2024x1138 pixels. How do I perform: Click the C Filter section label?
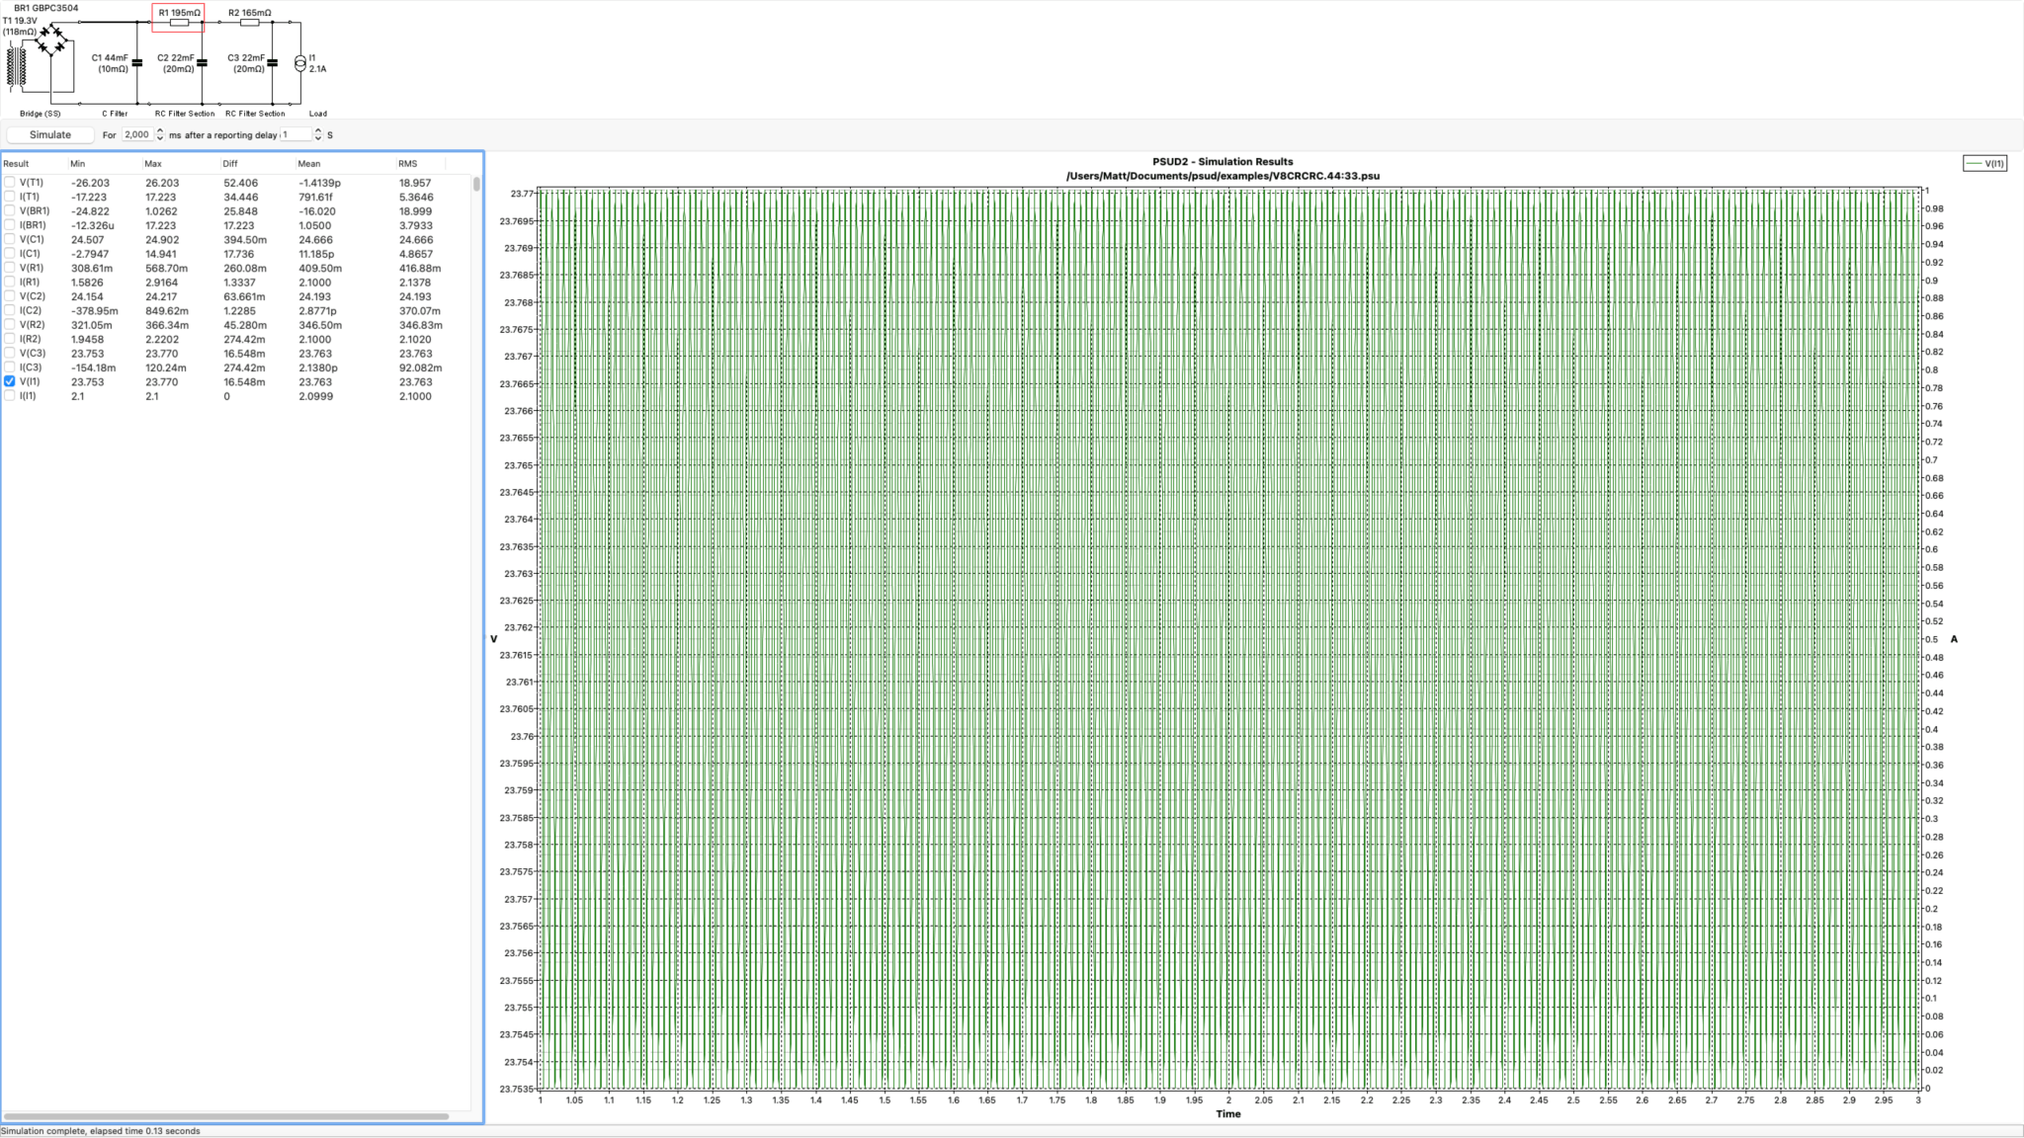click(115, 114)
